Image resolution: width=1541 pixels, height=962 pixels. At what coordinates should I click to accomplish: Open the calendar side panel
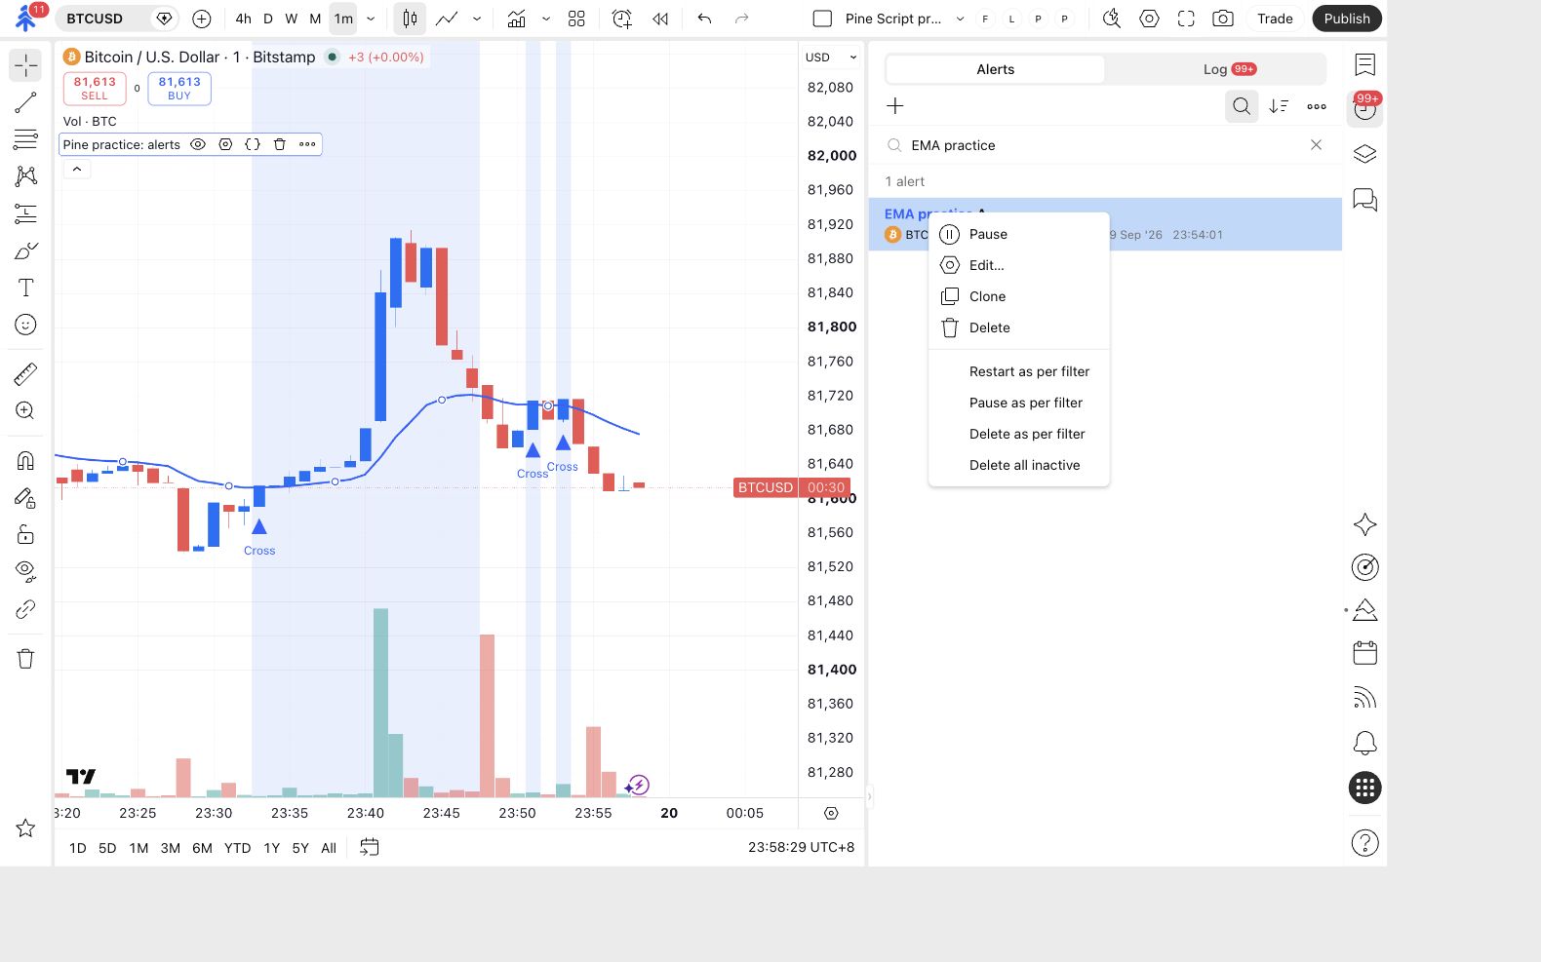(x=1365, y=653)
